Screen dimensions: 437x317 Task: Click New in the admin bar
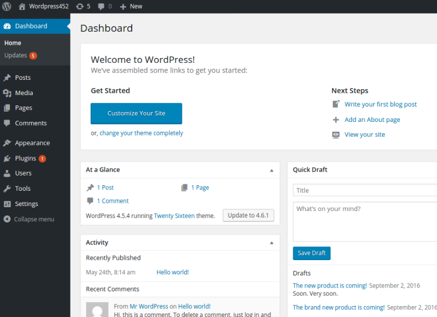[136, 6]
